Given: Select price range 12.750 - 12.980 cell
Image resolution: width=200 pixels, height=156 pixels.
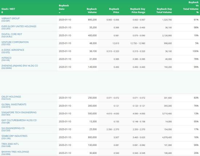Looking at the screenshot, I should (138, 43).
